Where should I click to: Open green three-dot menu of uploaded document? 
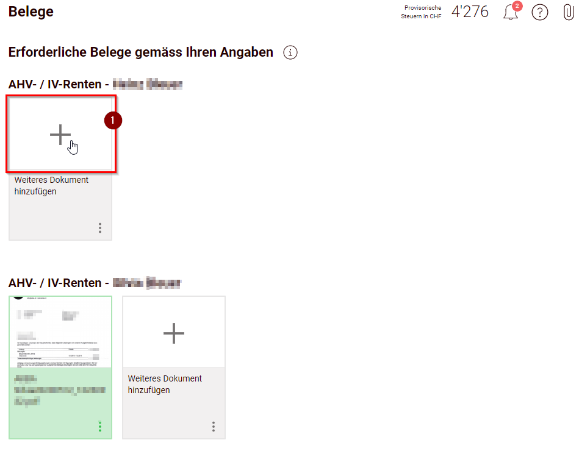100,427
